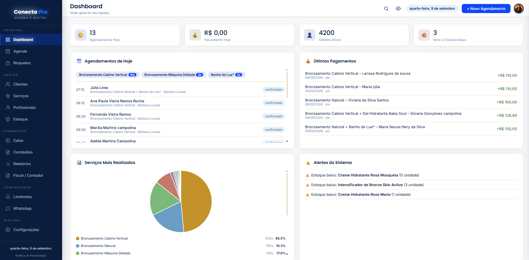Click the appointments list scroll-down arrow
The width and height of the screenshot is (529, 260).
click(287, 141)
